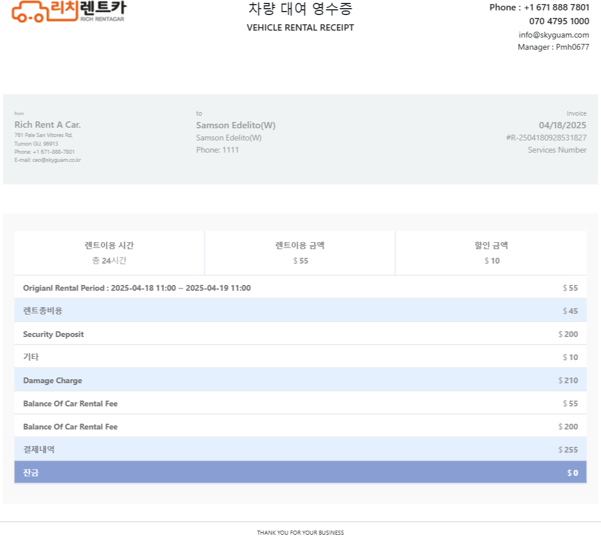Click the Phone: 1111 recipient line
Screen dimensions: 601x537
[x=217, y=150]
